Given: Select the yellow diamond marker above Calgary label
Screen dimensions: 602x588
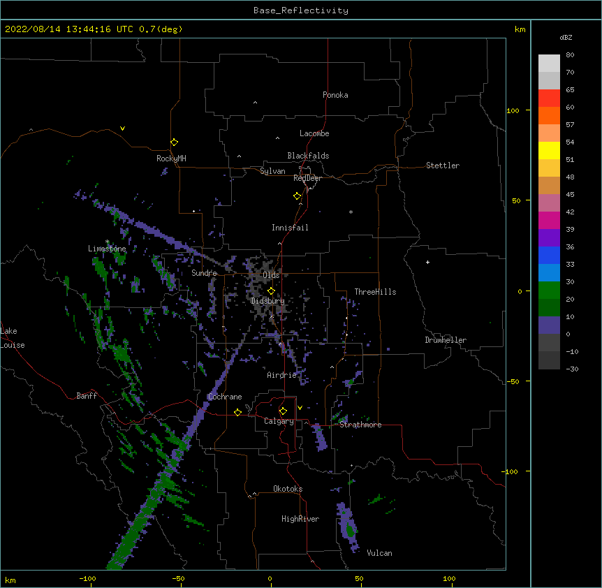Looking at the screenshot, I should tap(283, 411).
